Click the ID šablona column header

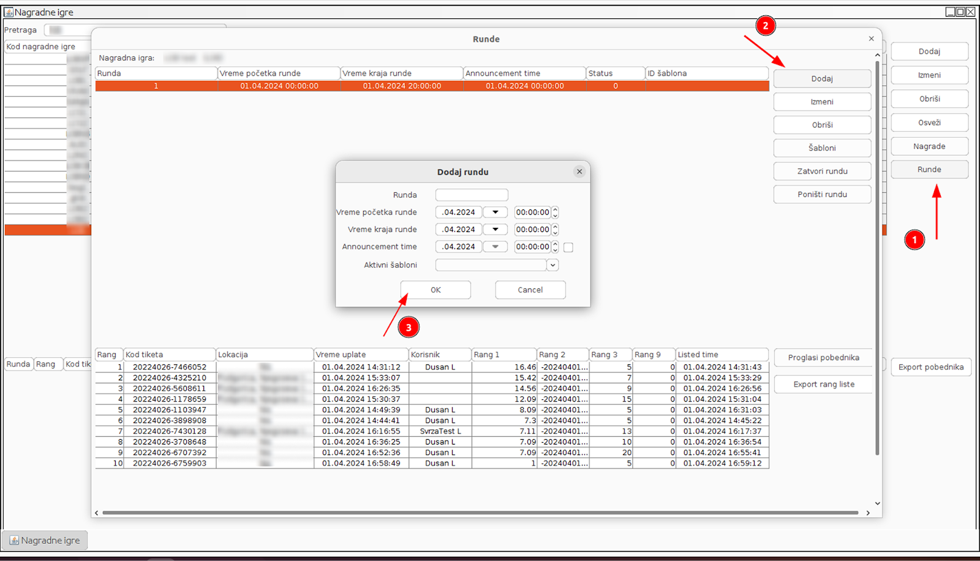pyautogui.click(x=707, y=73)
